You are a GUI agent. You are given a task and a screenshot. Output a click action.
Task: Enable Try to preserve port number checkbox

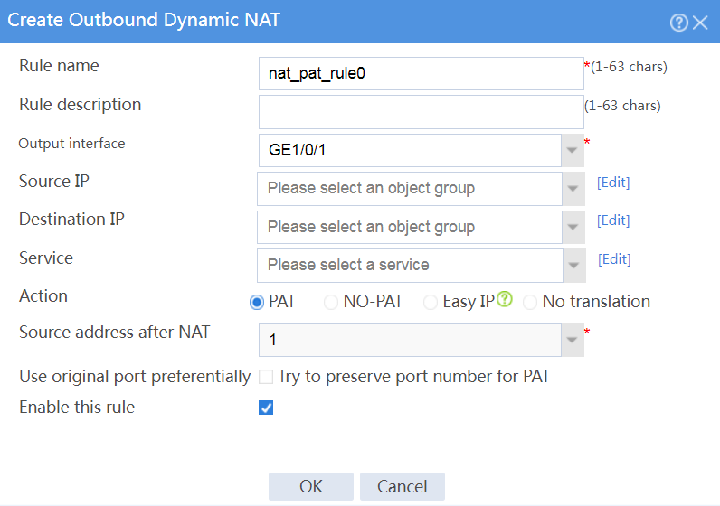coord(266,377)
